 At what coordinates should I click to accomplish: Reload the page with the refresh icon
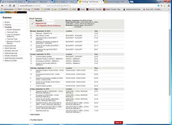coord(10,5)
